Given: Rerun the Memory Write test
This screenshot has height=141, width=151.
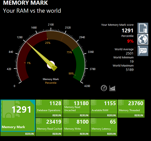Looking at the screenshot, I should point(84,134).
